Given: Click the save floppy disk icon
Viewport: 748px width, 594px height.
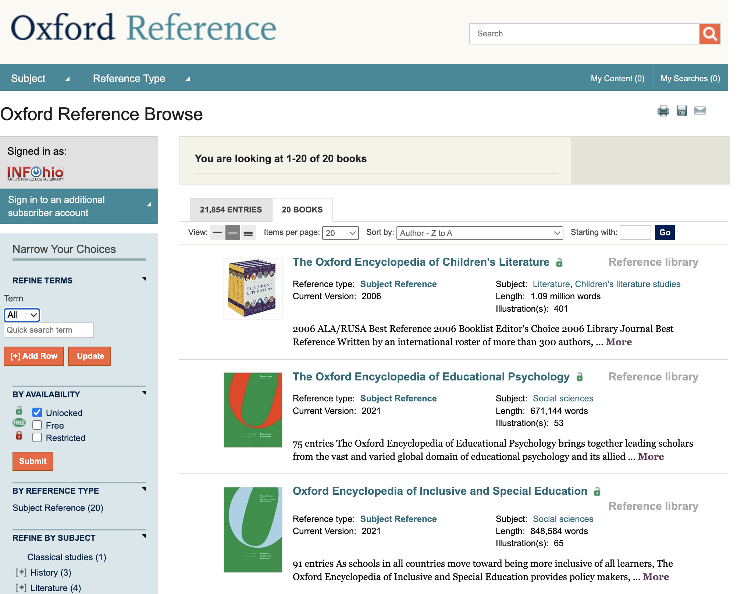Looking at the screenshot, I should point(682,111).
